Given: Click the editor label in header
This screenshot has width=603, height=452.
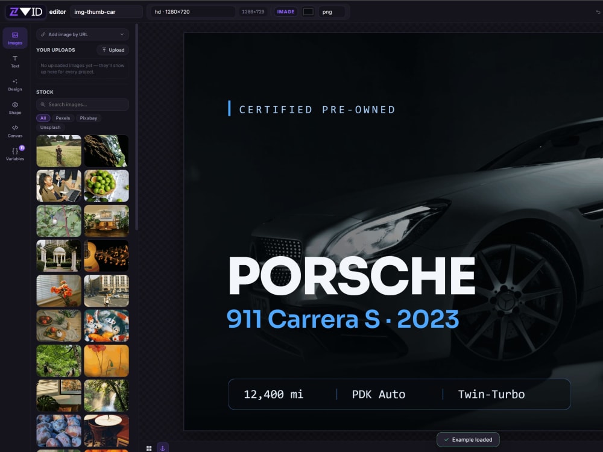Looking at the screenshot, I should [58, 12].
